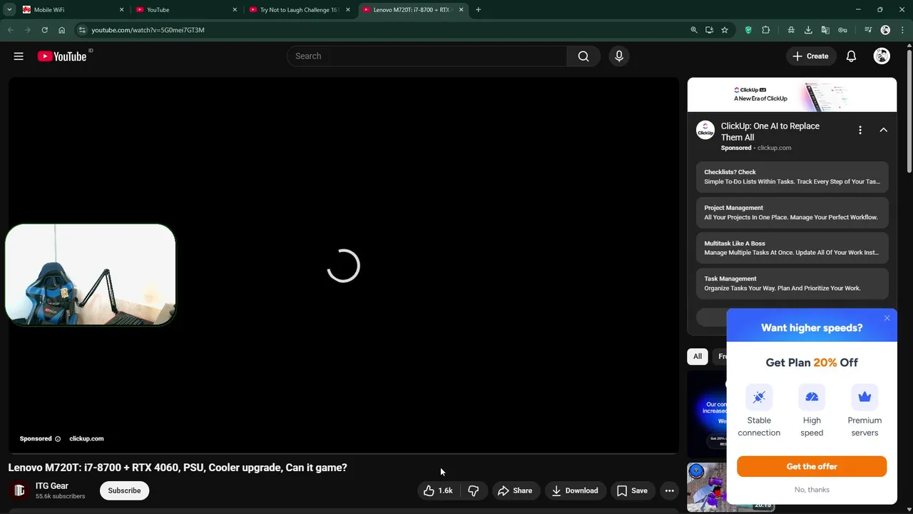Start voice search with microphone icon
Viewport: 913px width, 514px height.
[x=619, y=56]
